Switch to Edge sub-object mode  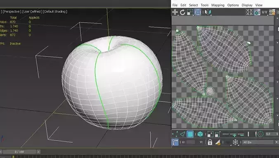(x=182, y=134)
